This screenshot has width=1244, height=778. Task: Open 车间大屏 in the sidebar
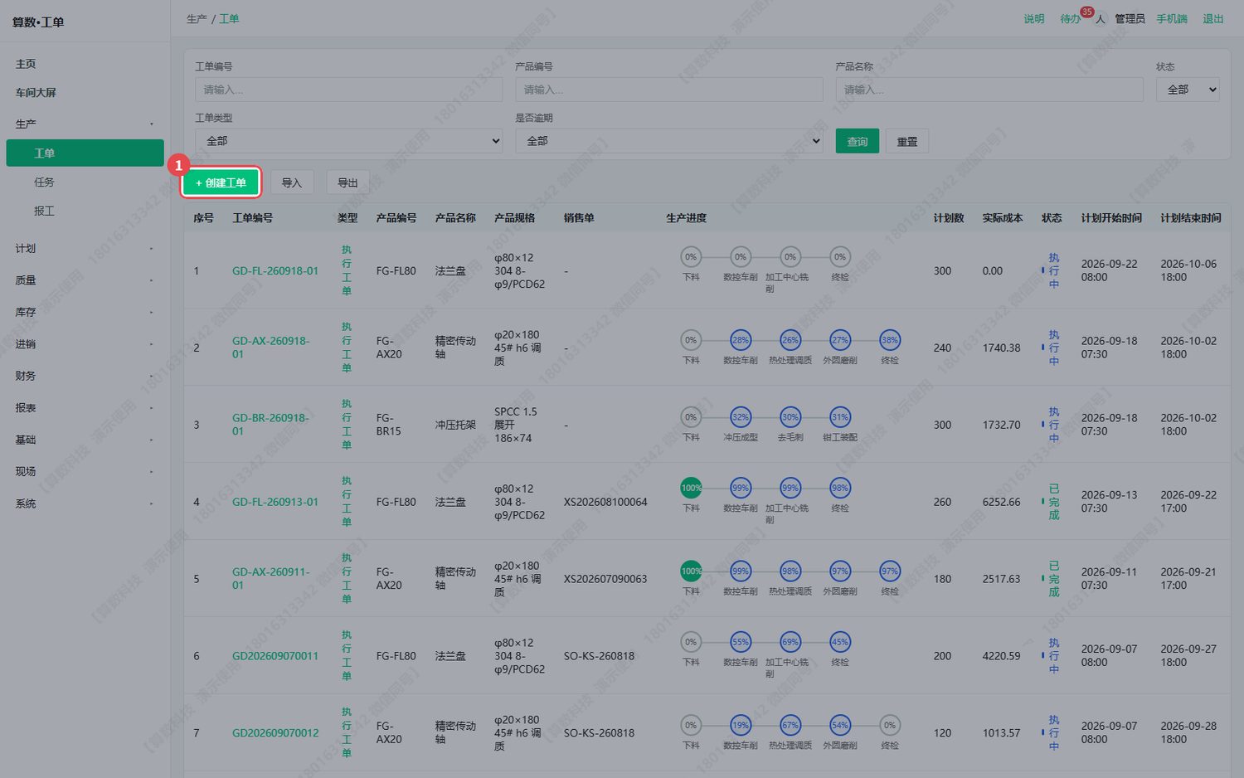(36, 93)
